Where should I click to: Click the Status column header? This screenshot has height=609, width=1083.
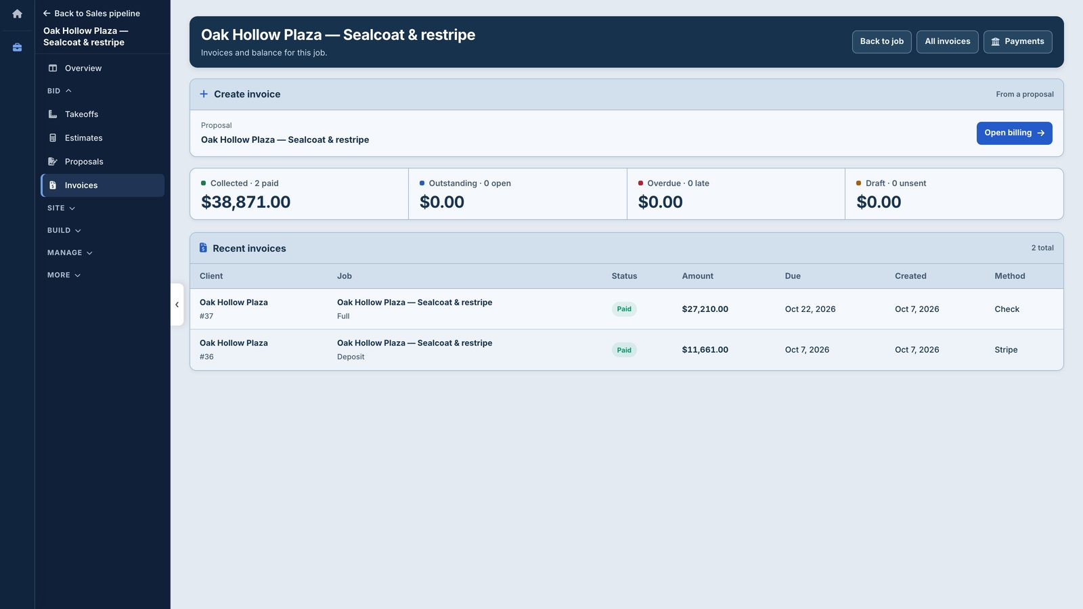[624, 276]
